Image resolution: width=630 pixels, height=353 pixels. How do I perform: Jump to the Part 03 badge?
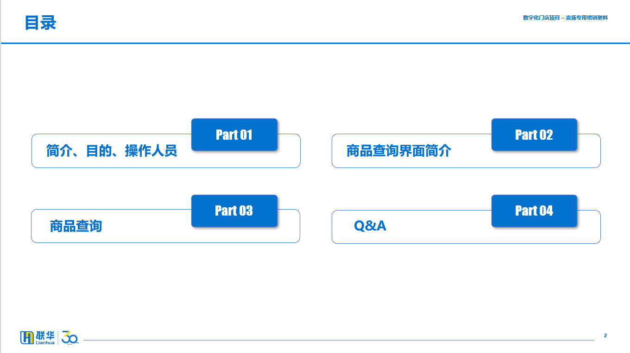(234, 211)
